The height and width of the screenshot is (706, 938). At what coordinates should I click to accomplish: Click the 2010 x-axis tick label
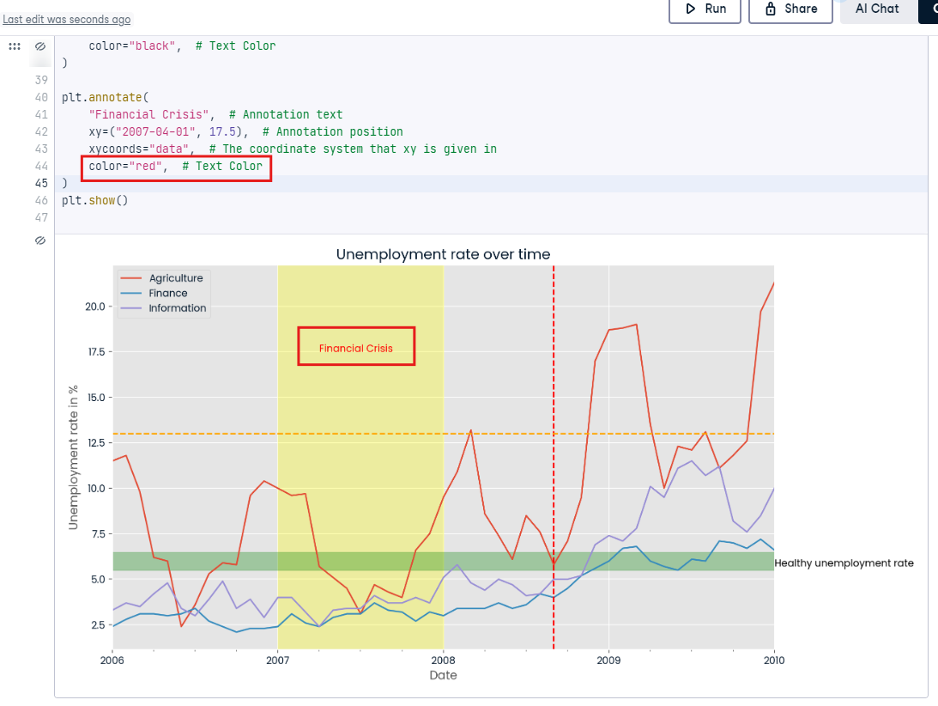pos(774,660)
